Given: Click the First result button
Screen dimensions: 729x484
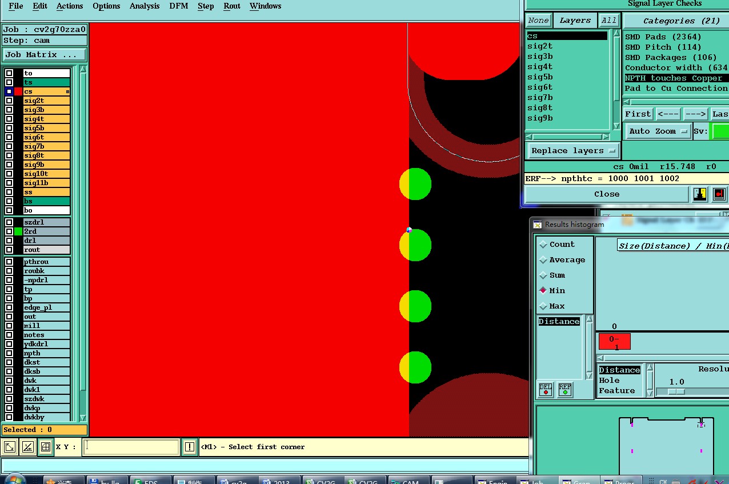Looking at the screenshot, I should point(638,114).
